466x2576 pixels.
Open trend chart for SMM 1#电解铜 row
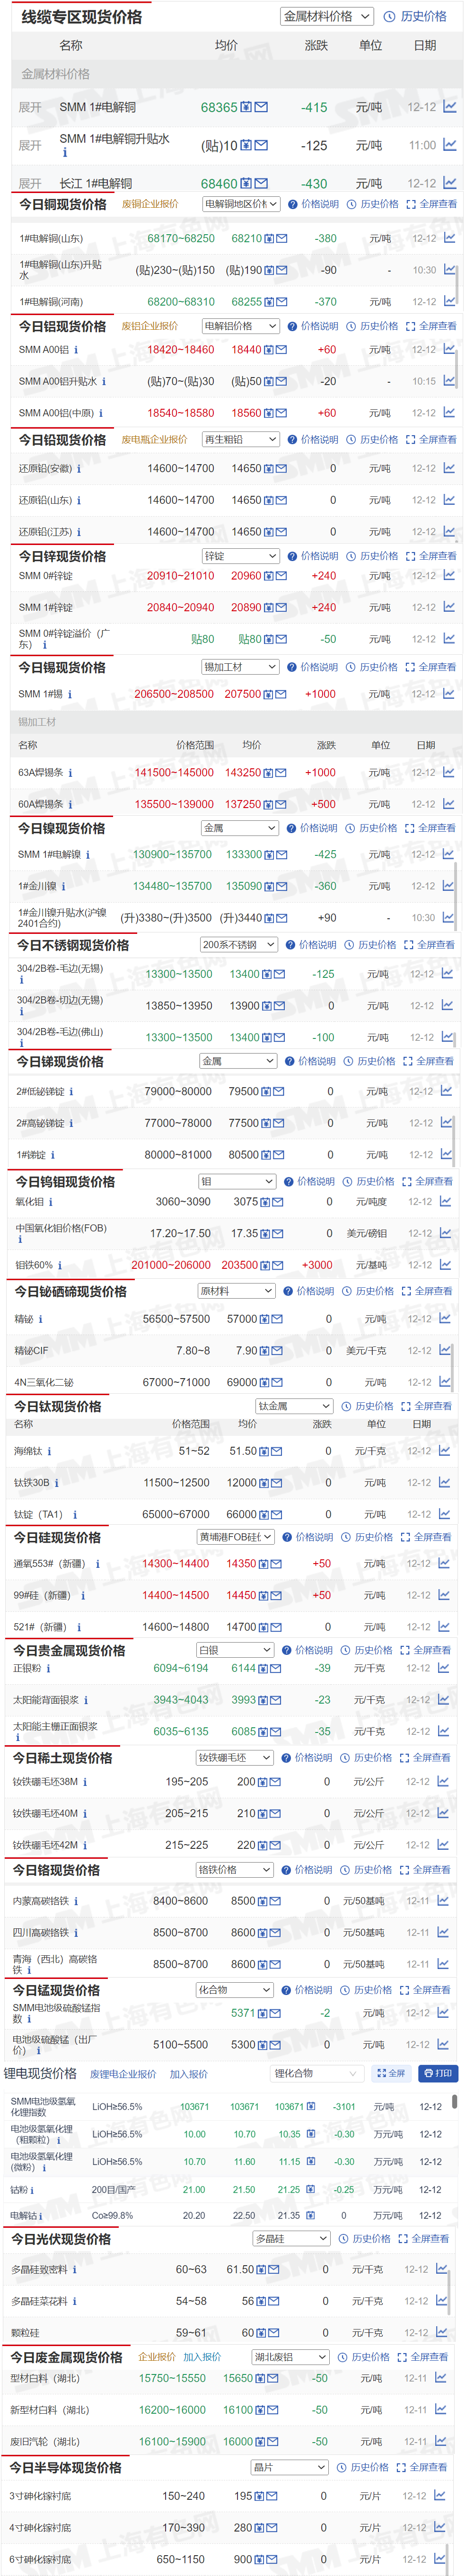[x=449, y=106]
